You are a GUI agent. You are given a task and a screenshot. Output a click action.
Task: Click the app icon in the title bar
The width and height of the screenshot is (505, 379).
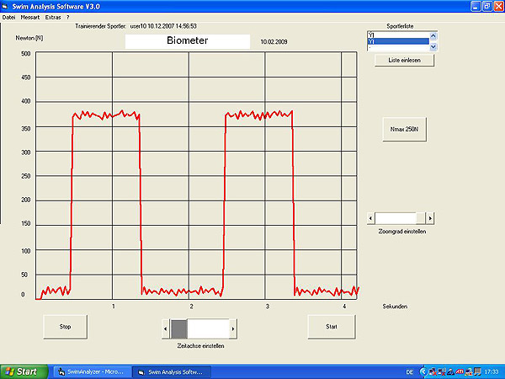[5, 5]
